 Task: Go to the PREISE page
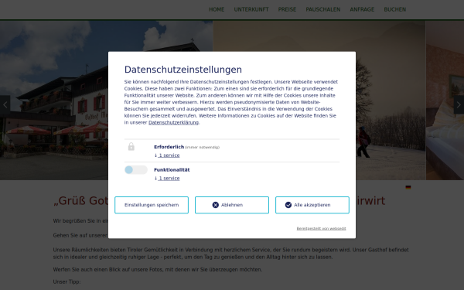tap(287, 9)
